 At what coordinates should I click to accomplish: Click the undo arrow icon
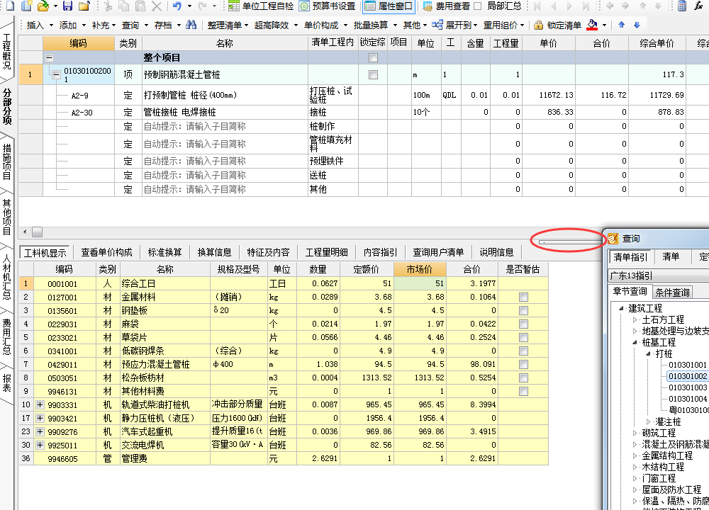point(177,6)
